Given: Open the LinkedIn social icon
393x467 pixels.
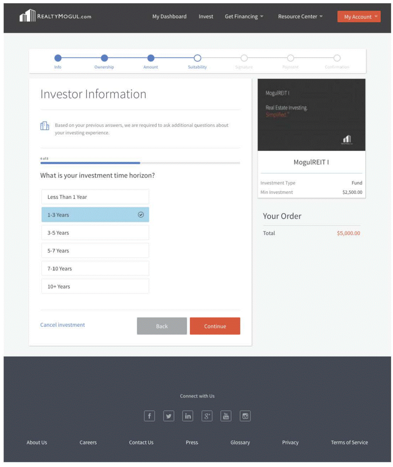Looking at the screenshot, I should point(188,416).
